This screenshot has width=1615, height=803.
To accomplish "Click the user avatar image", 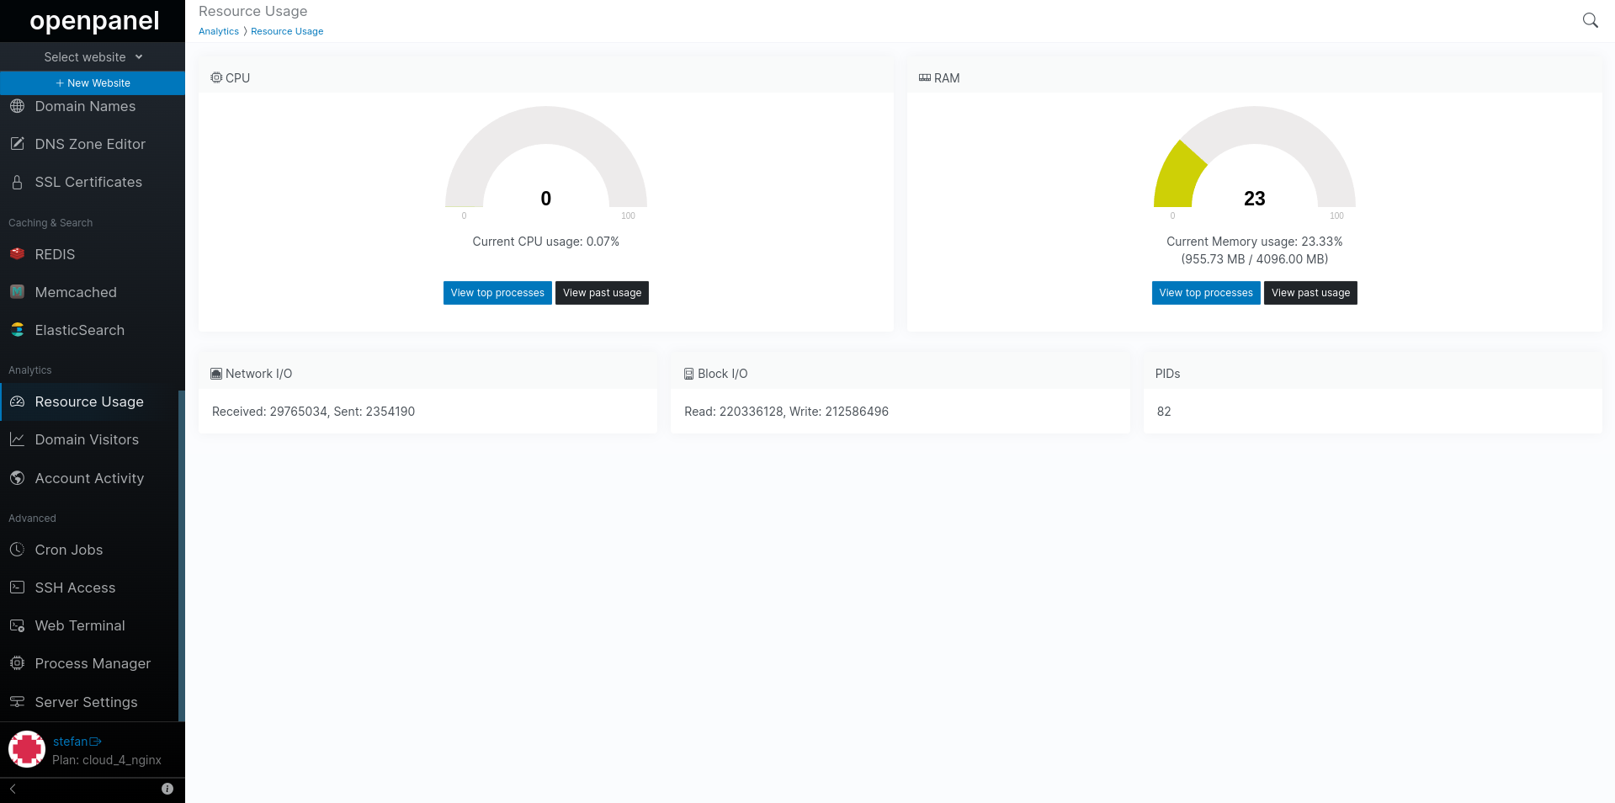I will tap(27, 749).
